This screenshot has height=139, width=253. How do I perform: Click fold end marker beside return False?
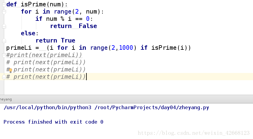pyautogui.click(x=4, y=26)
